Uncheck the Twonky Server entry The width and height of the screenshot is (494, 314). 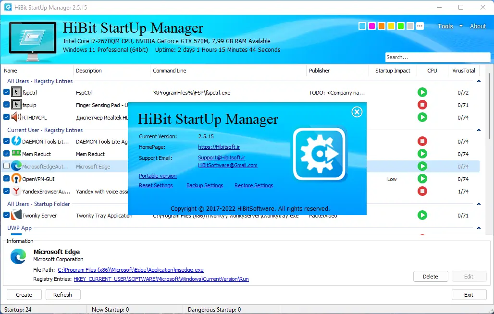[6, 215]
